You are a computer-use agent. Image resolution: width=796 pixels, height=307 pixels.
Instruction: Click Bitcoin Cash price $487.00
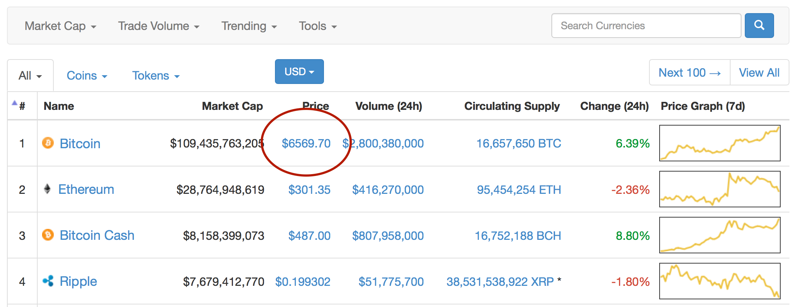coord(309,236)
